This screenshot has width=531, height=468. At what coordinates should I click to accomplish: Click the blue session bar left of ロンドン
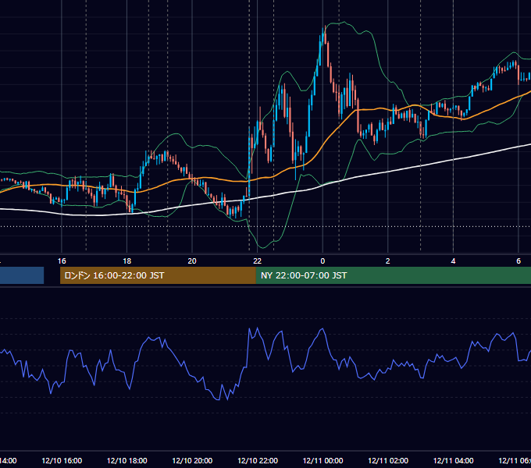tap(22, 275)
